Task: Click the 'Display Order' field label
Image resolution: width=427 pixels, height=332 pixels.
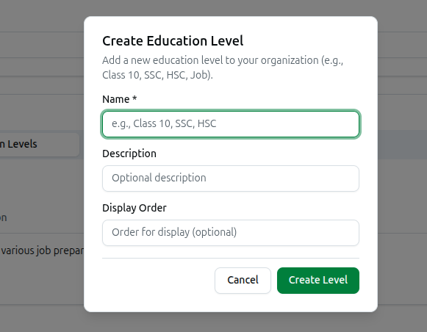Action: click(134, 208)
